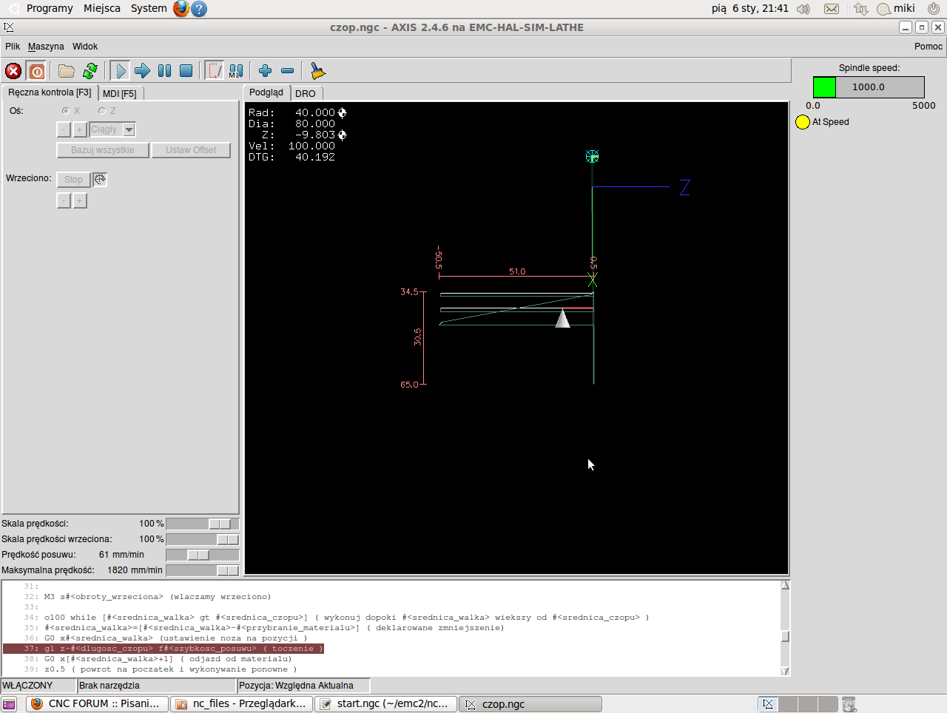Click the At Speed yellow indicator
This screenshot has width=947, height=713.
point(803,122)
